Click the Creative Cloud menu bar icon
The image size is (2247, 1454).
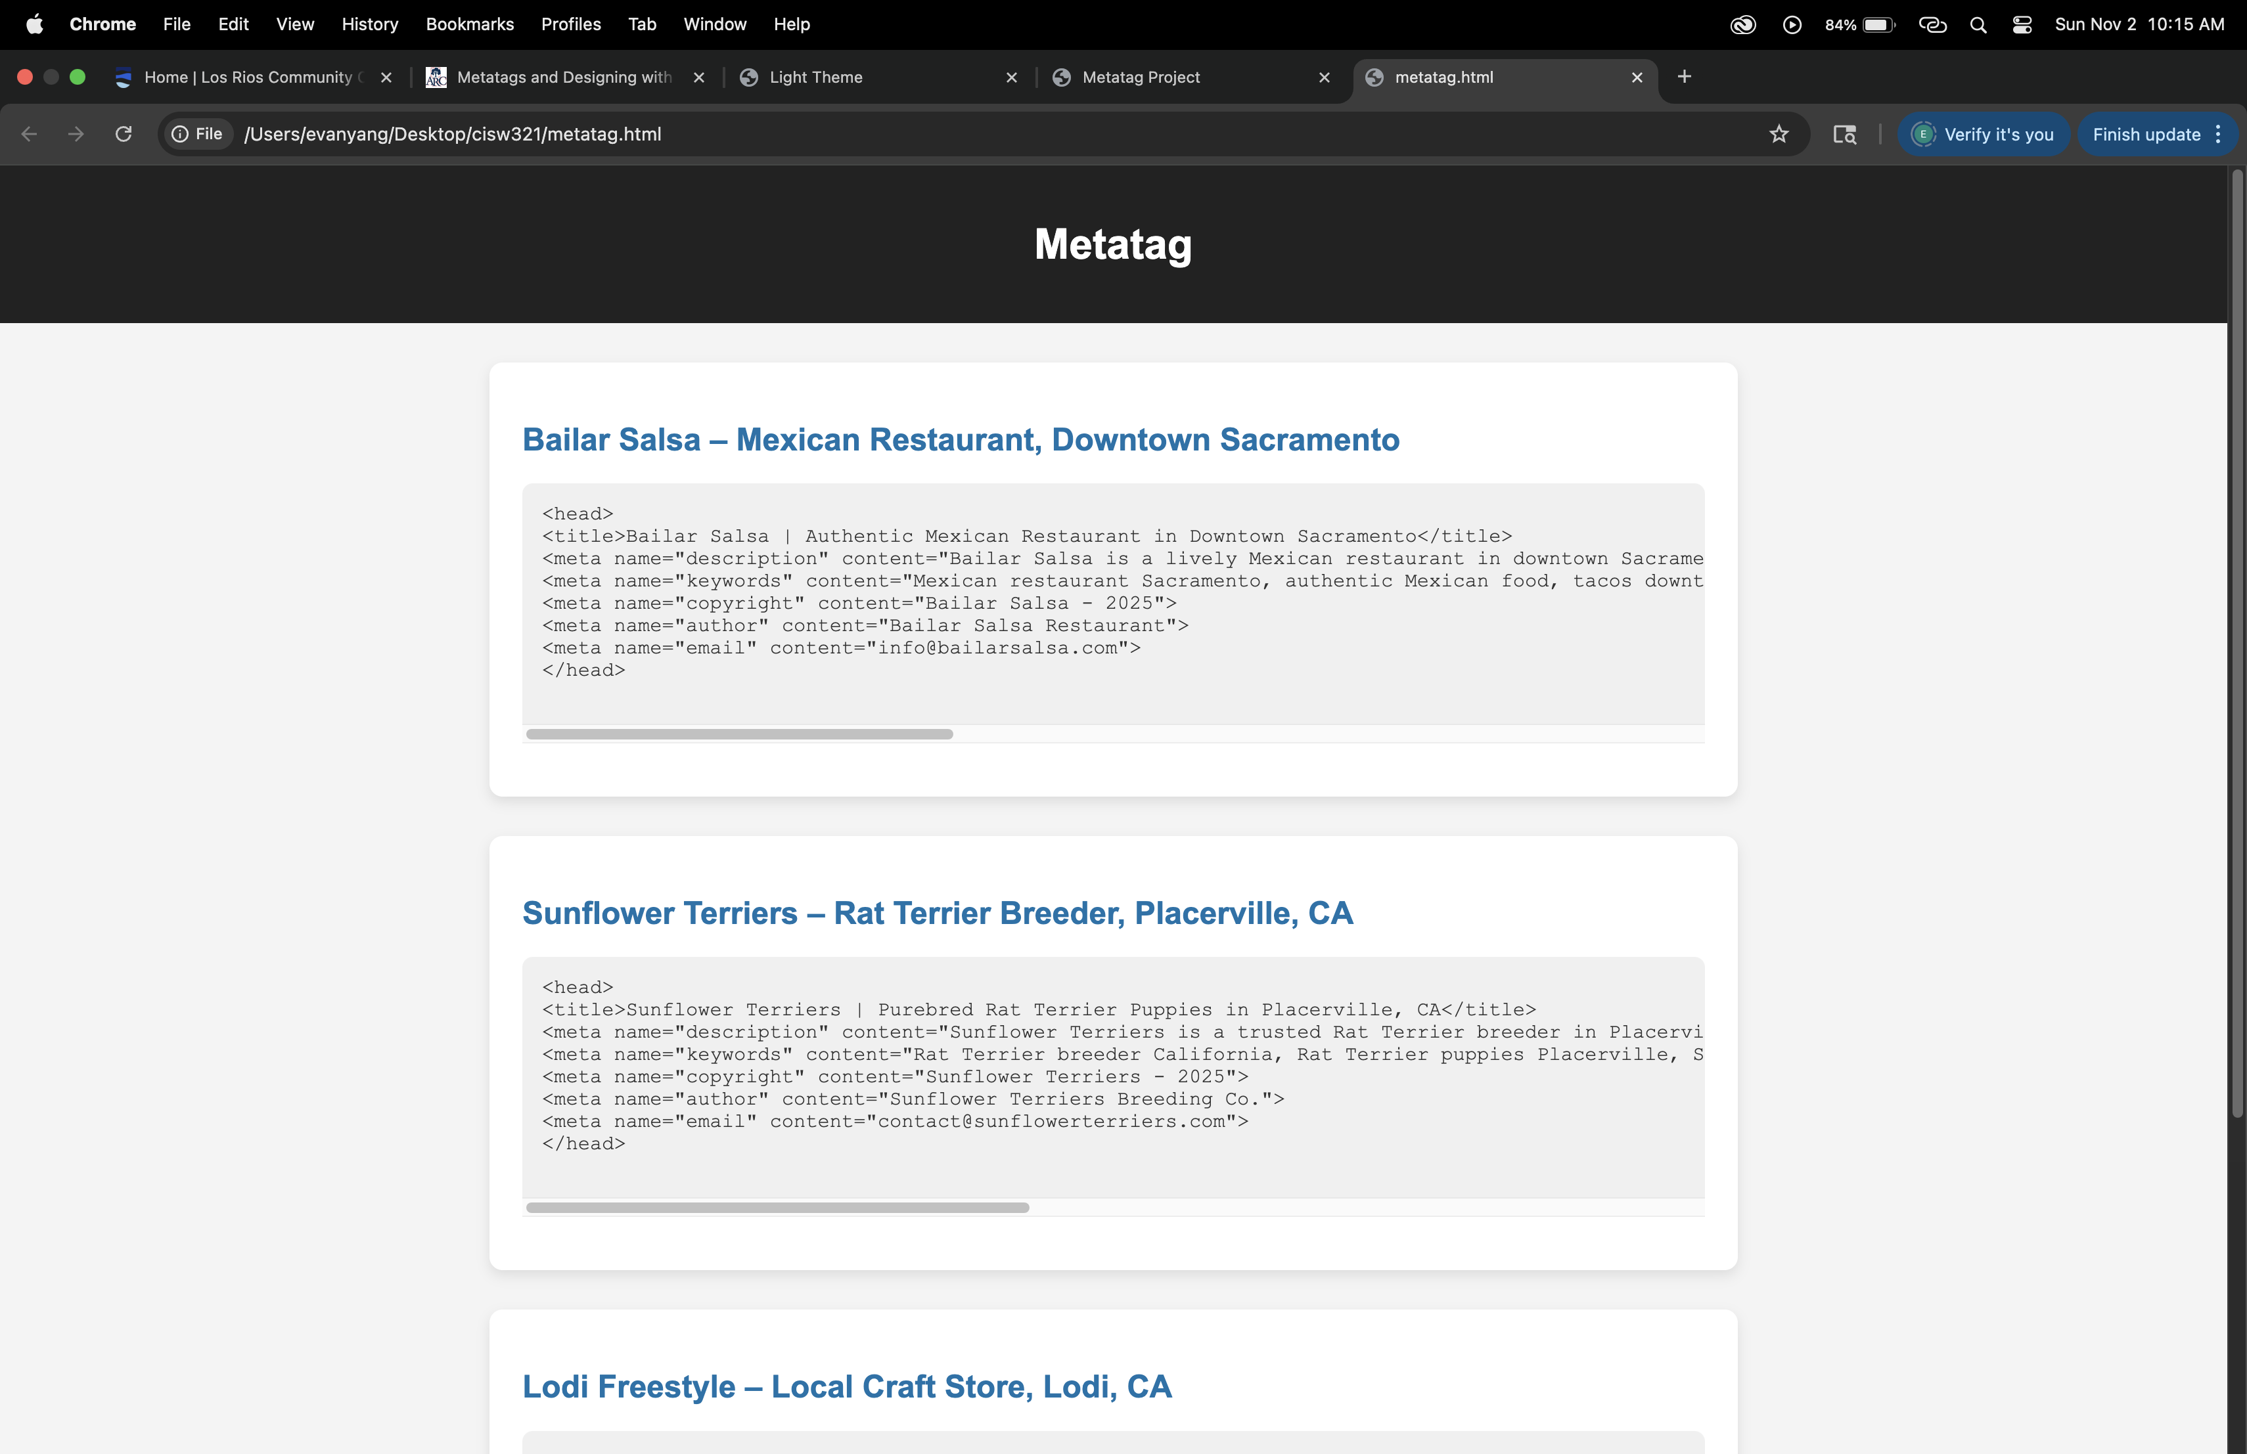1743,24
